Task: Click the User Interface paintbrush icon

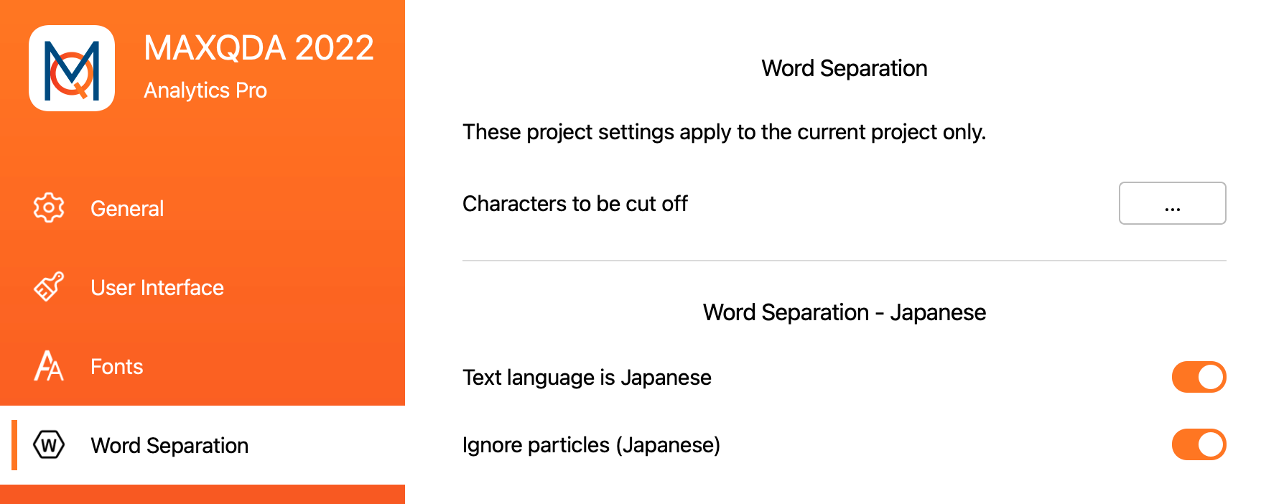Action: point(49,286)
